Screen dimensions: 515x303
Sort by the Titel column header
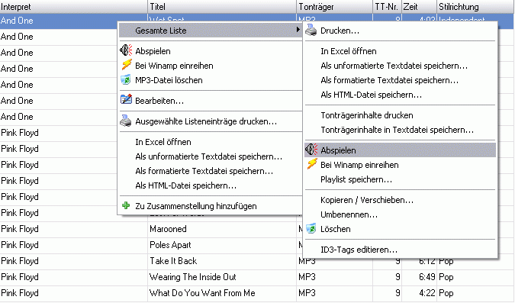click(222, 7)
